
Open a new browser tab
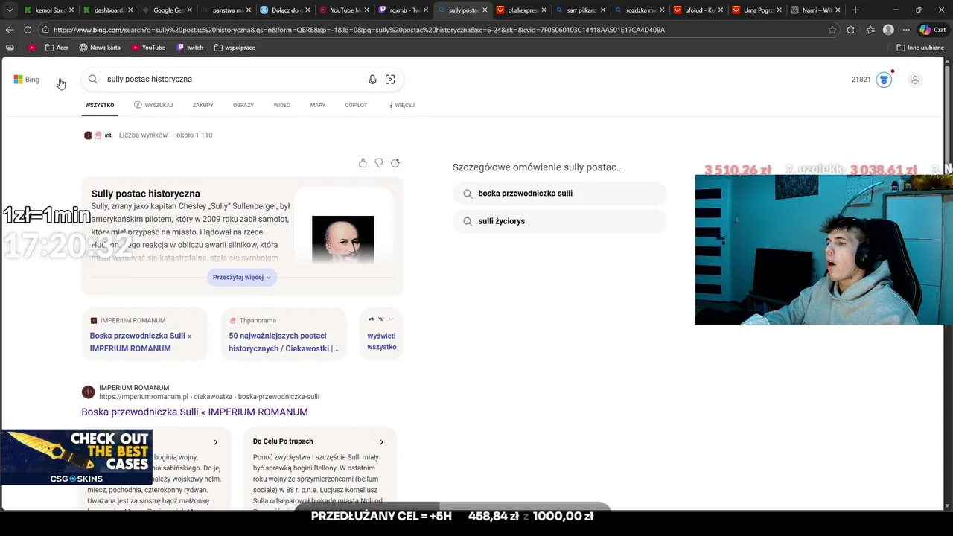855,10
